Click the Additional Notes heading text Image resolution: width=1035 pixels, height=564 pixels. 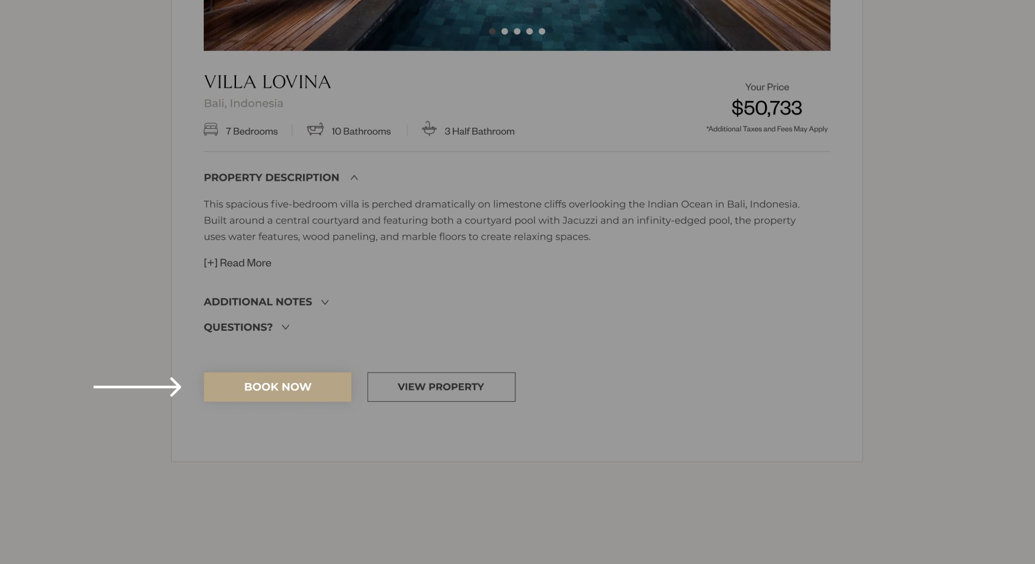coord(258,302)
